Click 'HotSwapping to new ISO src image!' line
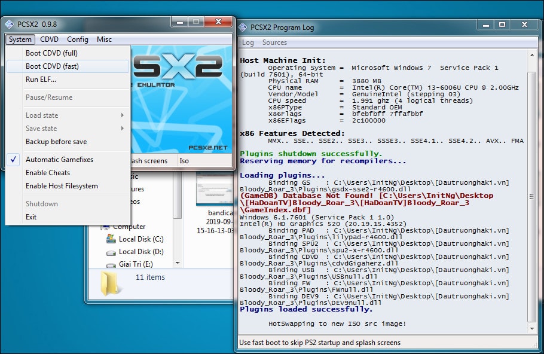The height and width of the screenshot is (354, 544). pyautogui.click(x=337, y=324)
